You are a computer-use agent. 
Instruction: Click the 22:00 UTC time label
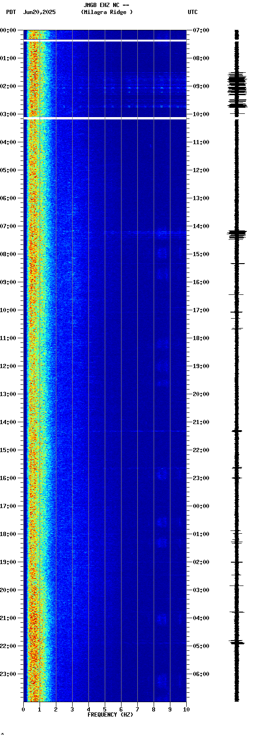(201, 450)
